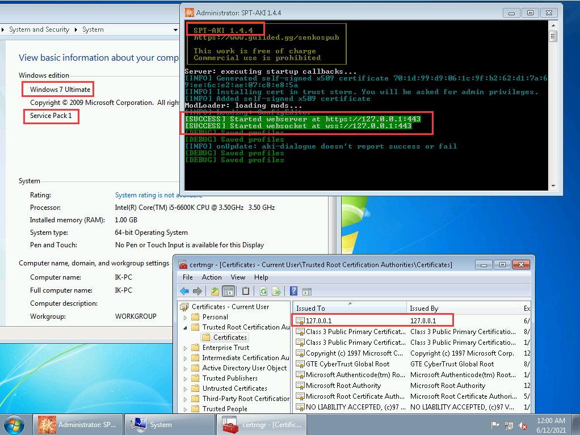Open the View menu in certmgr
The image size is (580, 435).
[238, 277]
